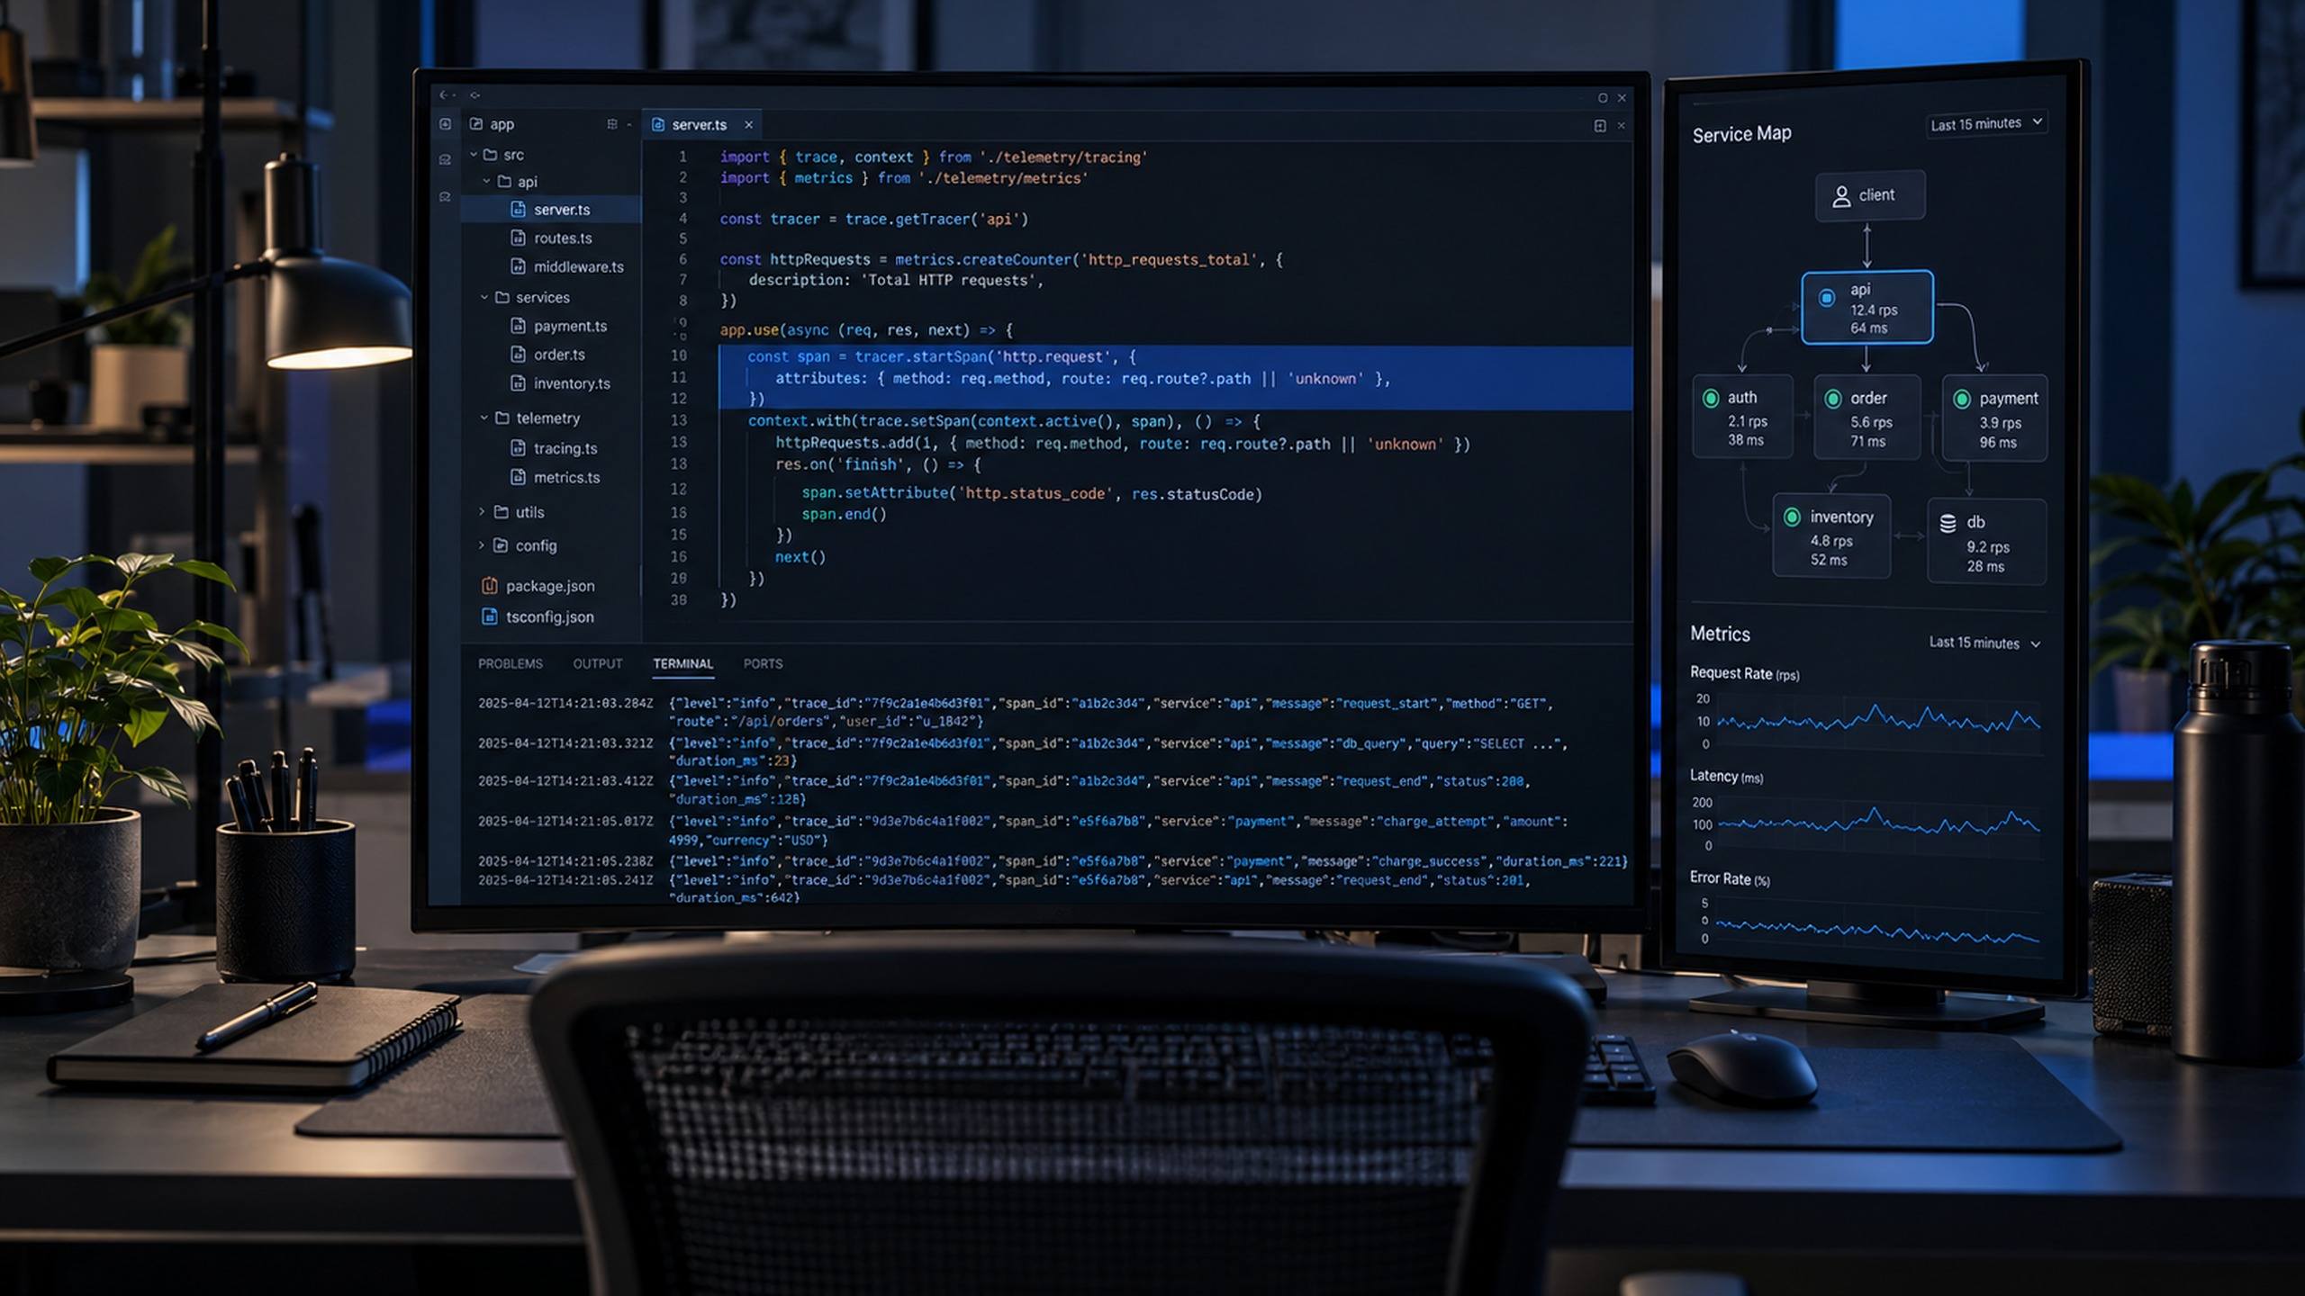Image resolution: width=2305 pixels, height=1296 pixels.
Task: Click line number 4 in the editor gutter
Action: click(x=682, y=219)
